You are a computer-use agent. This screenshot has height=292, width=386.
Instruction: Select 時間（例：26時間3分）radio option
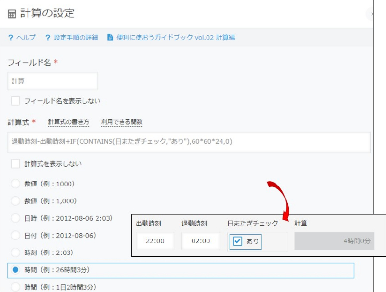point(15,270)
